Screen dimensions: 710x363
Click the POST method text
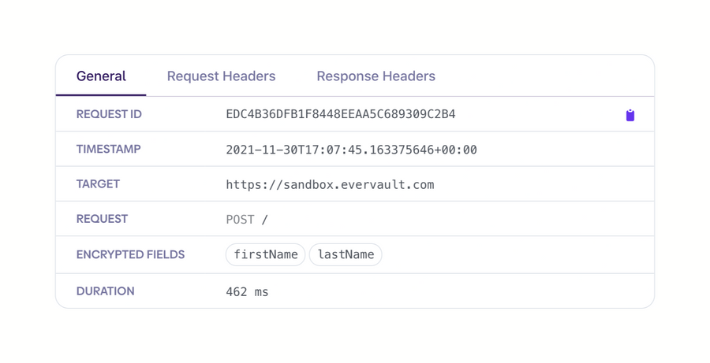pos(240,220)
